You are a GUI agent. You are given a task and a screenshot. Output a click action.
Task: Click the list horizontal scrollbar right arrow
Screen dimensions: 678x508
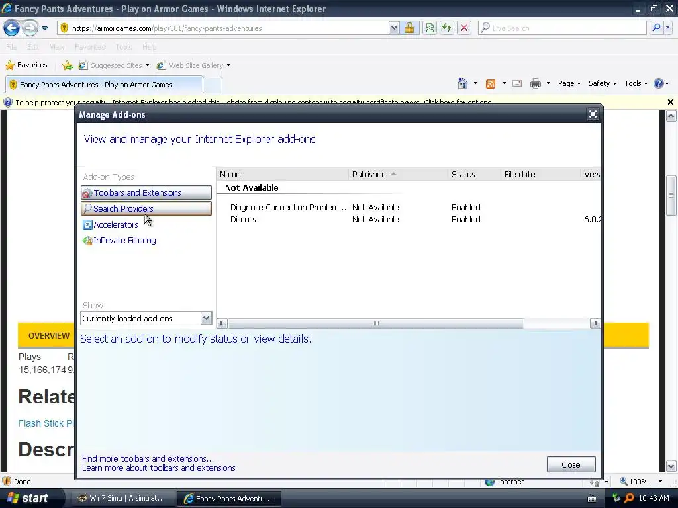click(x=595, y=323)
